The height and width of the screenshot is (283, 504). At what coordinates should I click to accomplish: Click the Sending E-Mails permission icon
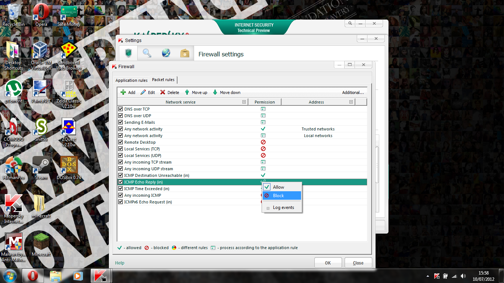click(x=263, y=122)
